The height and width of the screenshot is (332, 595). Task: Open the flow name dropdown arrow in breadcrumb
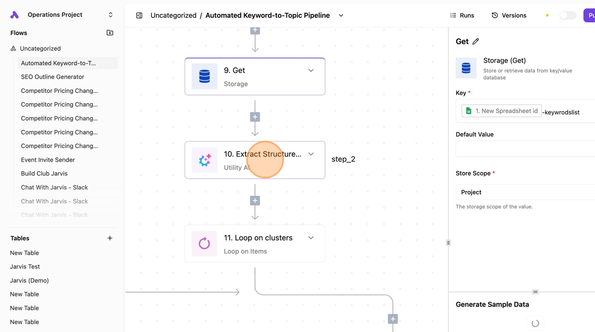point(341,15)
